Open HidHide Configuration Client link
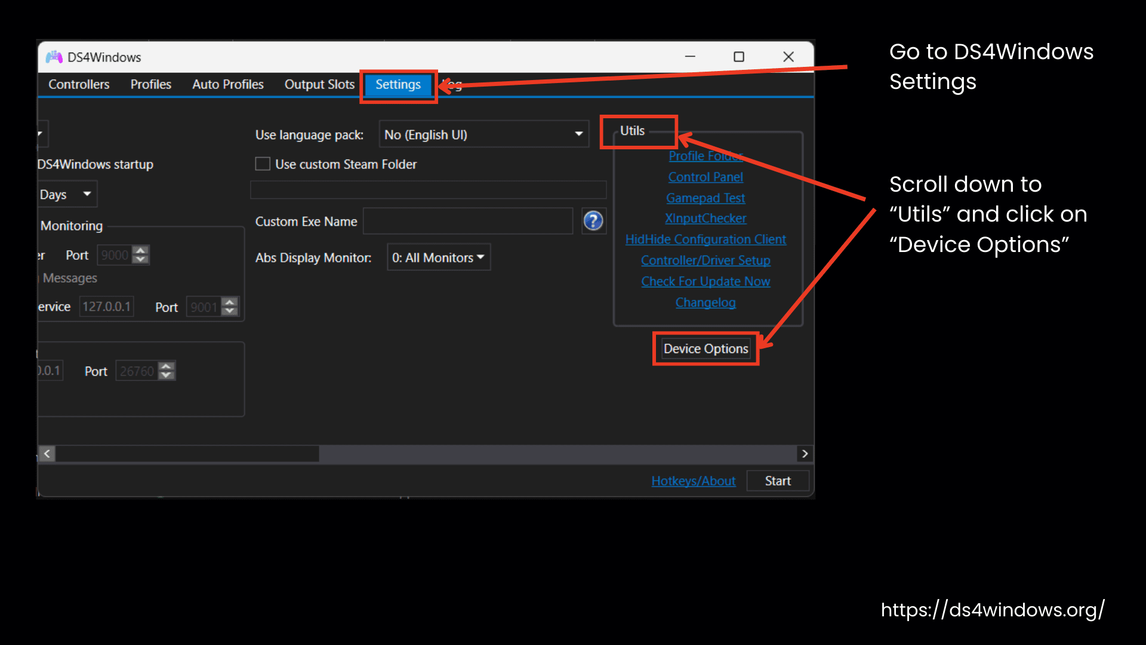 (706, 239)
